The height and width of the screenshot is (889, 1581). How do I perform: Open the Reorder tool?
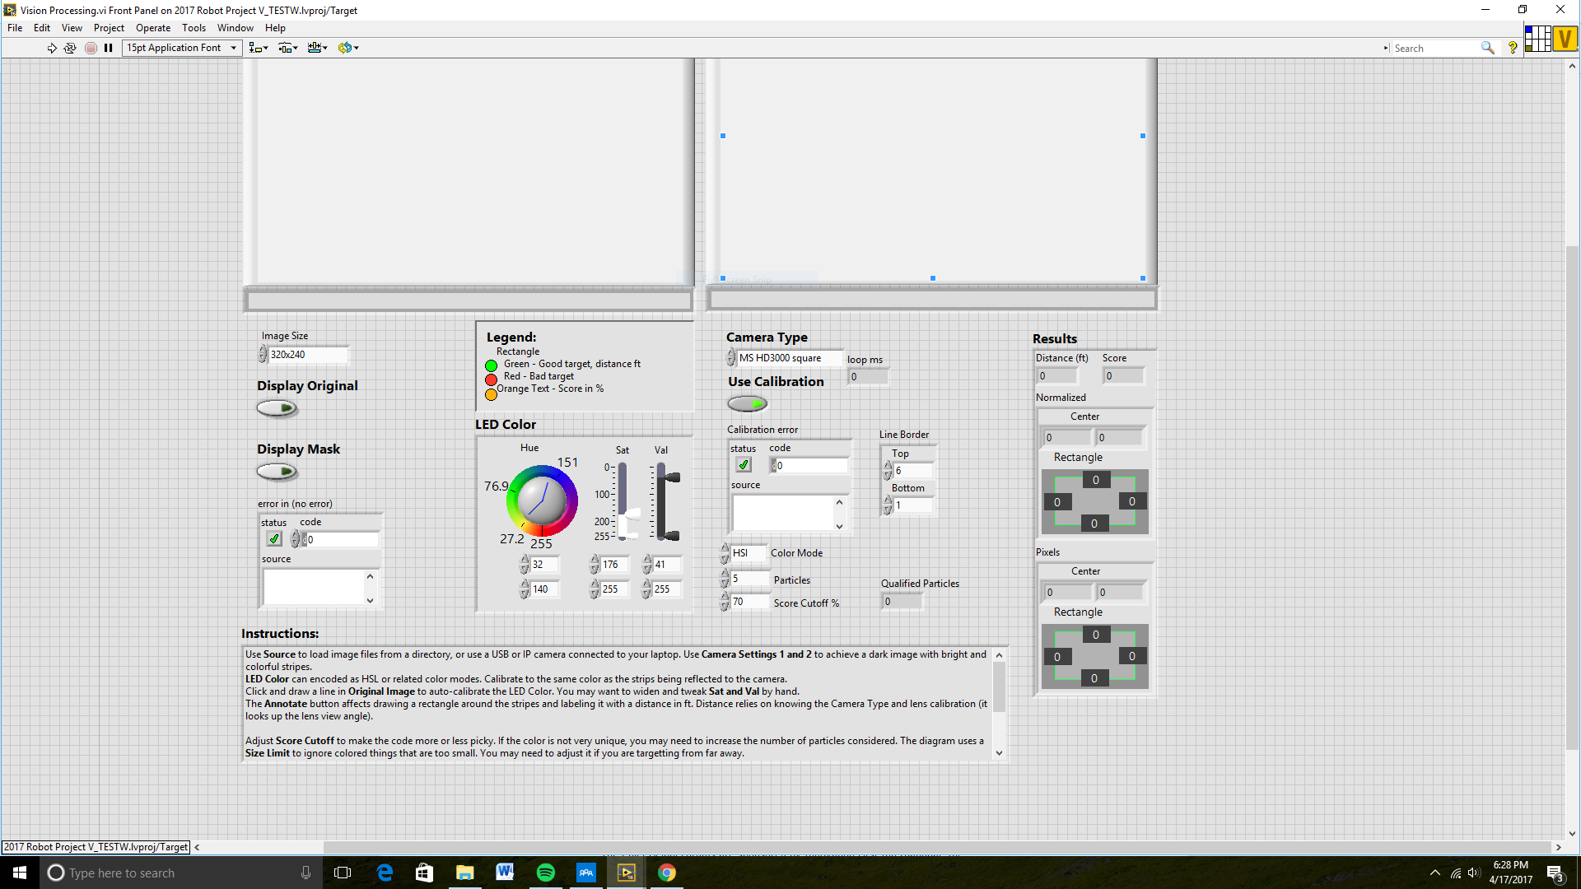[x=348, y=48]
